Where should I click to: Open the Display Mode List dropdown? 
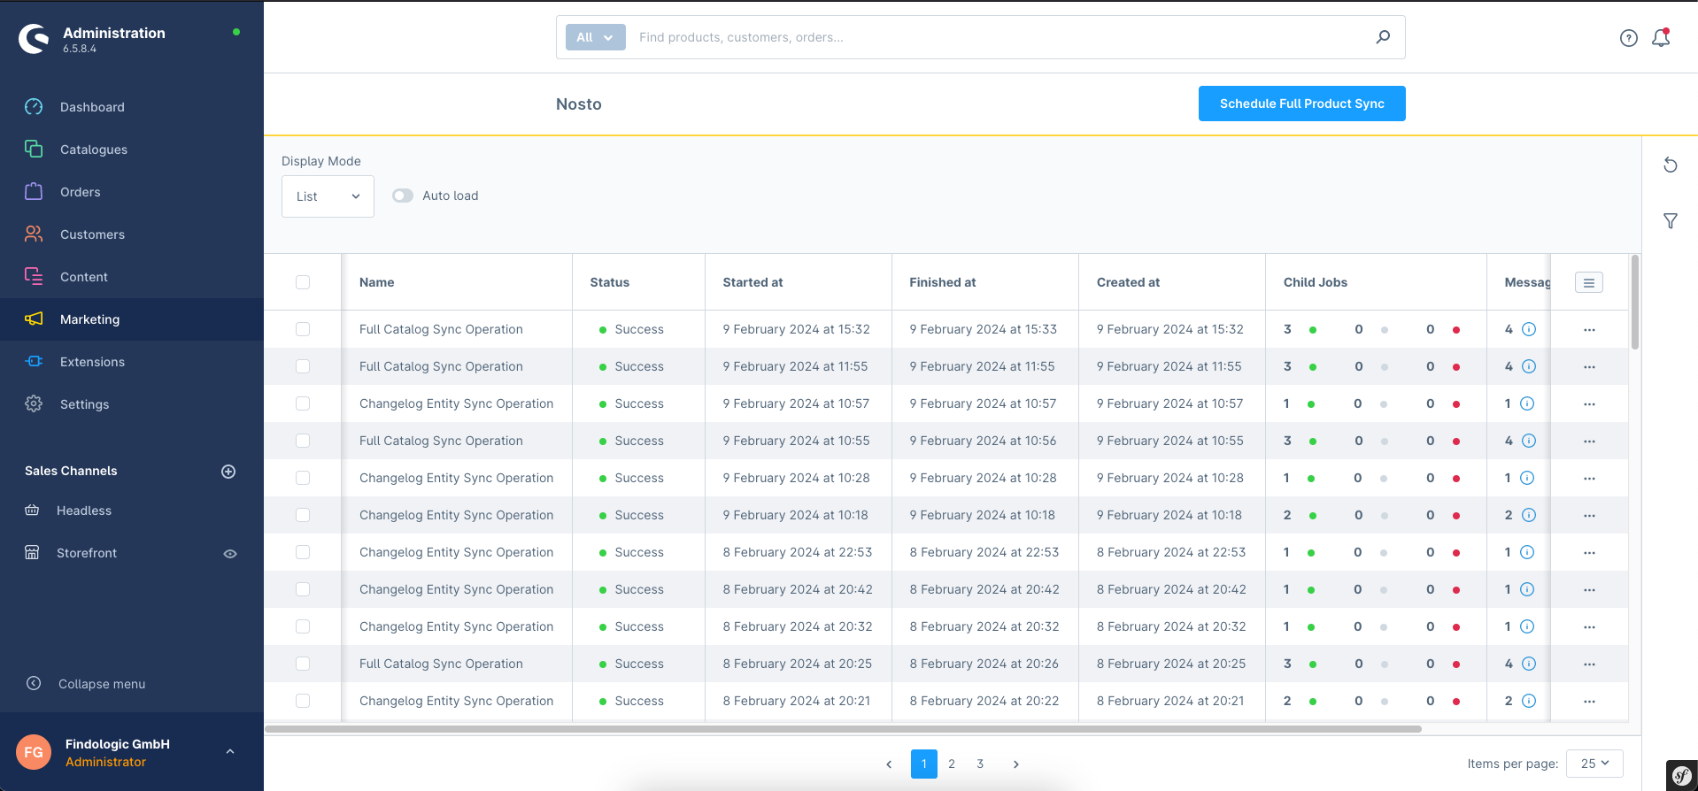click(328, 196)
